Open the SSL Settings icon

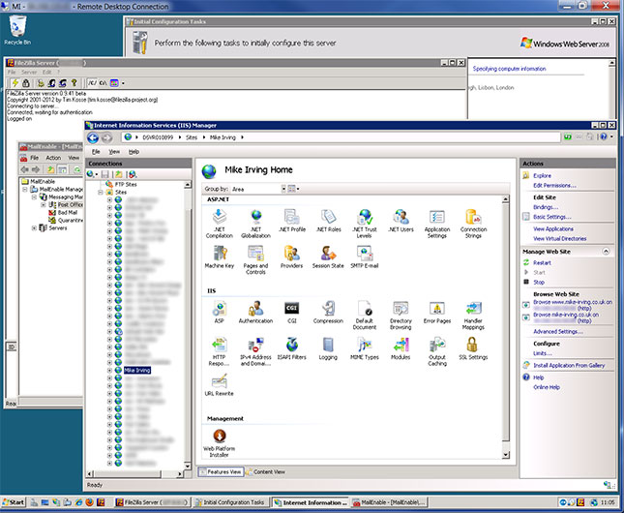473,348
